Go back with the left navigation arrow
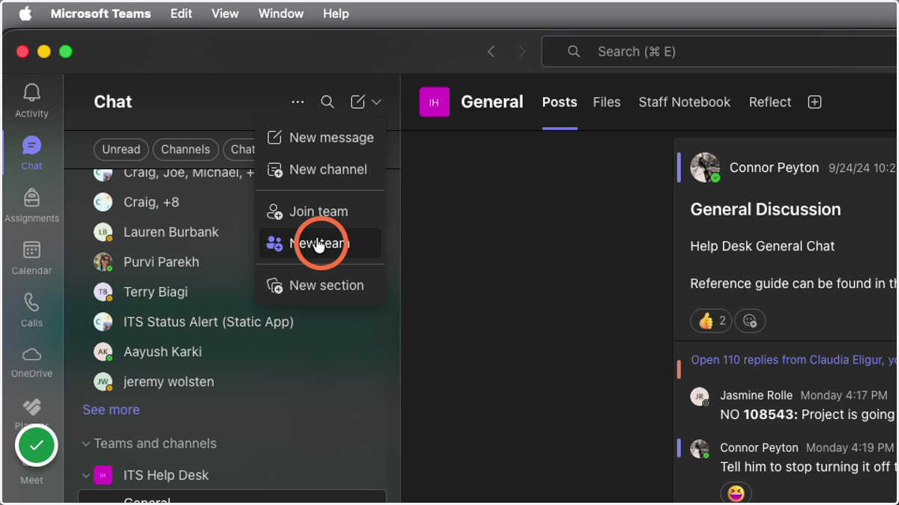 (491, 52)
